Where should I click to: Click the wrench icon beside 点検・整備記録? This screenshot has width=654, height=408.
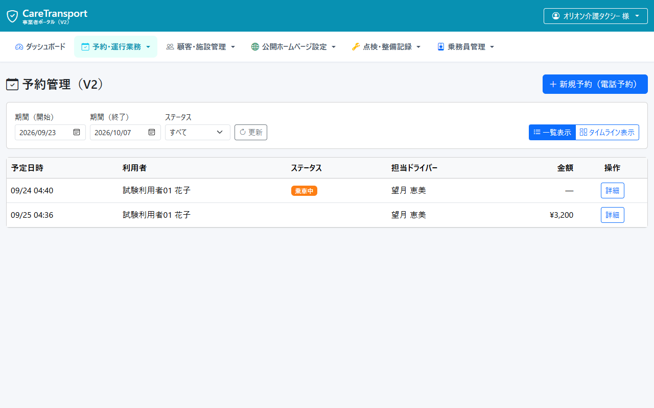coord(356,47)
